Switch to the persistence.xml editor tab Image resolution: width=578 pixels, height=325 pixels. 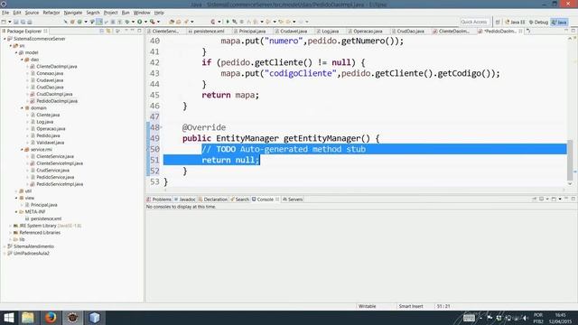(206, 32)
